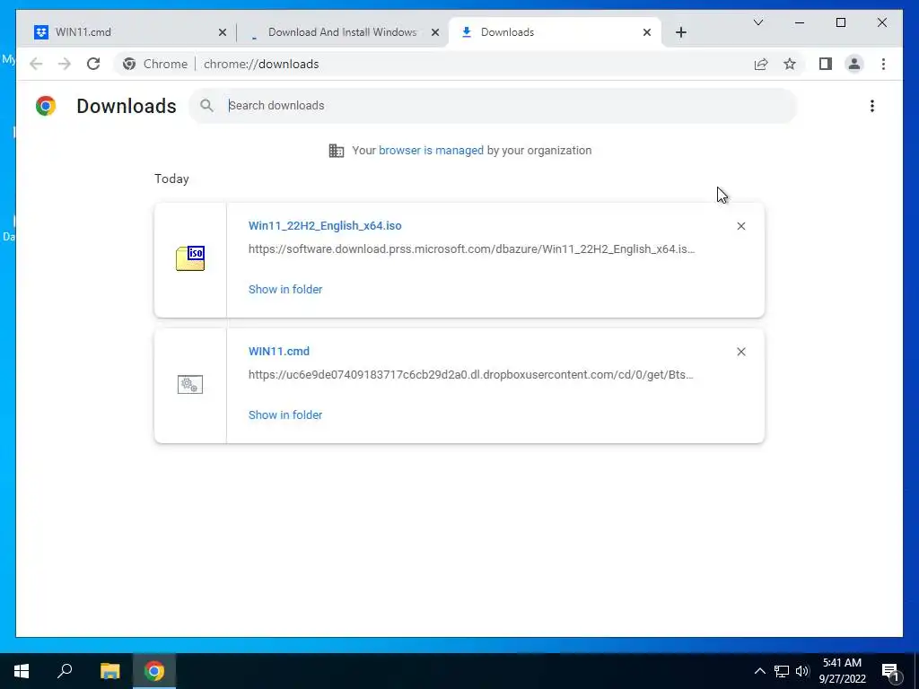The image size is (919, 689).
Task: Show hidden system tray icons
Action: click(759, 671)
